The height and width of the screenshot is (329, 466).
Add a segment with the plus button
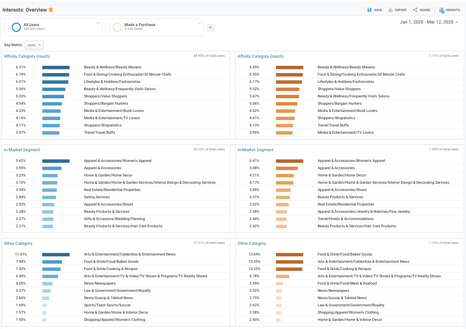(210, 28)
